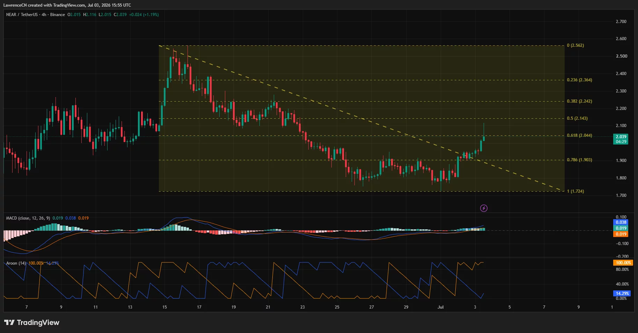Click the 27 label on the date axis
Image resolution: width=638 pixels, height=333 pixels.
click(x=372, y=307)
